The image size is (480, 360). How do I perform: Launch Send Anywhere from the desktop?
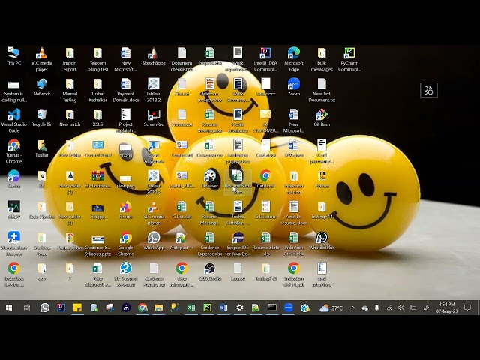point(154,151)
